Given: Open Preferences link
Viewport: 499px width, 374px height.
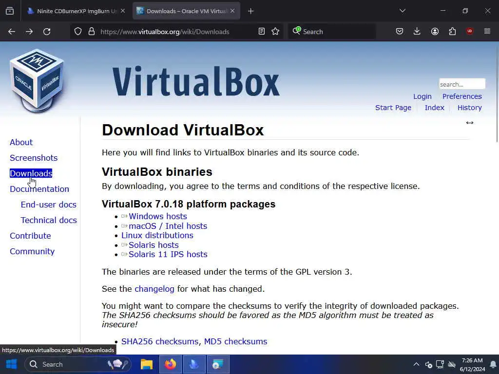Looking at the screenshot, I should (x=462, y=96).
